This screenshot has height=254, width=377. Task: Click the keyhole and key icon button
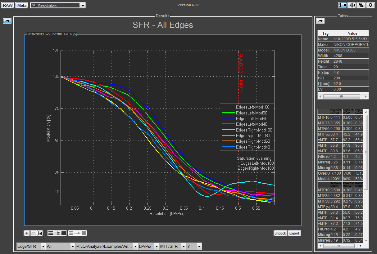click(343, 5)
